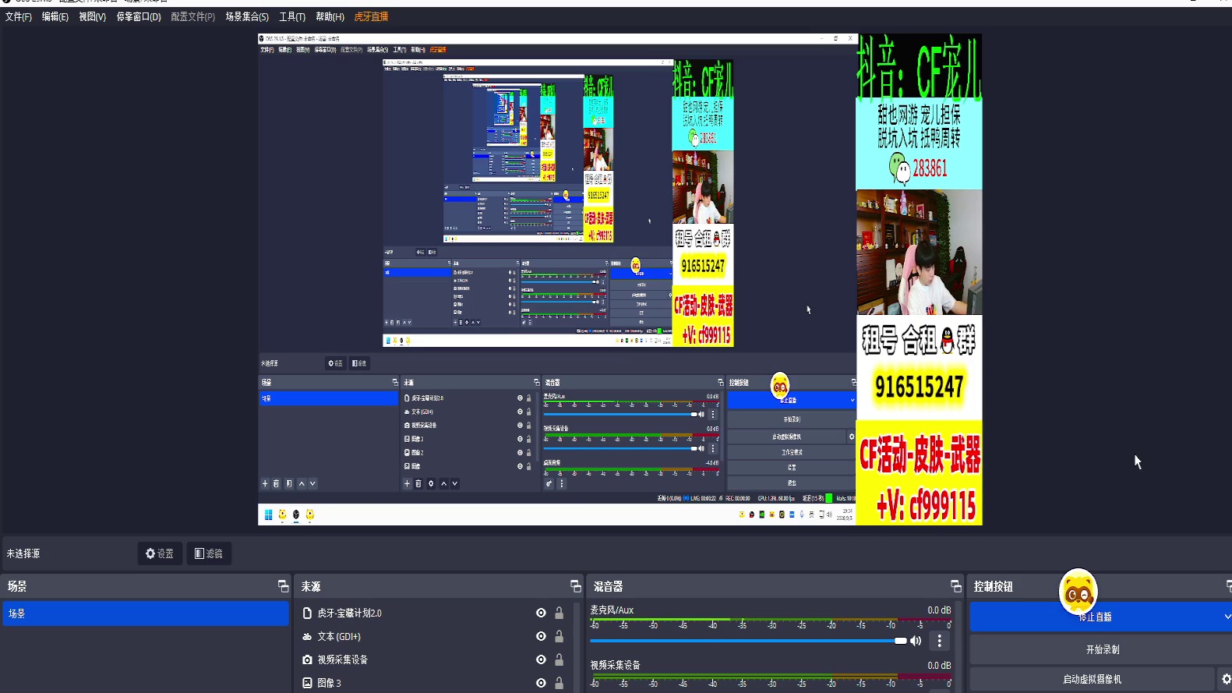The image size is (1232, 693).
Task: Click the 视频采集设备 mixer level meter
Action: click(x=771, y=680)
